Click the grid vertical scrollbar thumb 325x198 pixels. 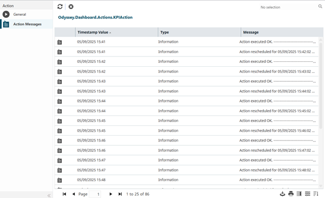click(321, 86)
